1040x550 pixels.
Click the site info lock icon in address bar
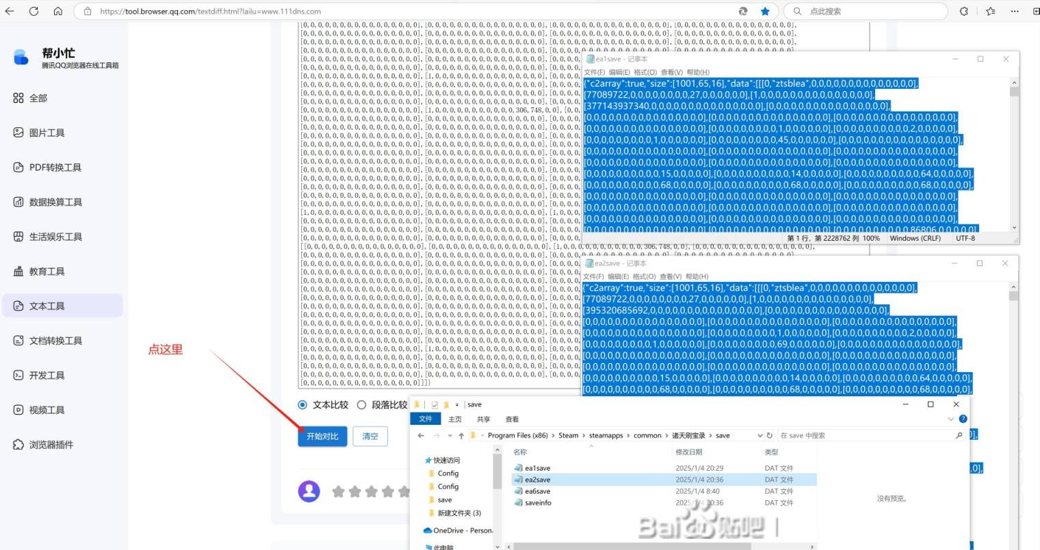[x=87, y=11]
